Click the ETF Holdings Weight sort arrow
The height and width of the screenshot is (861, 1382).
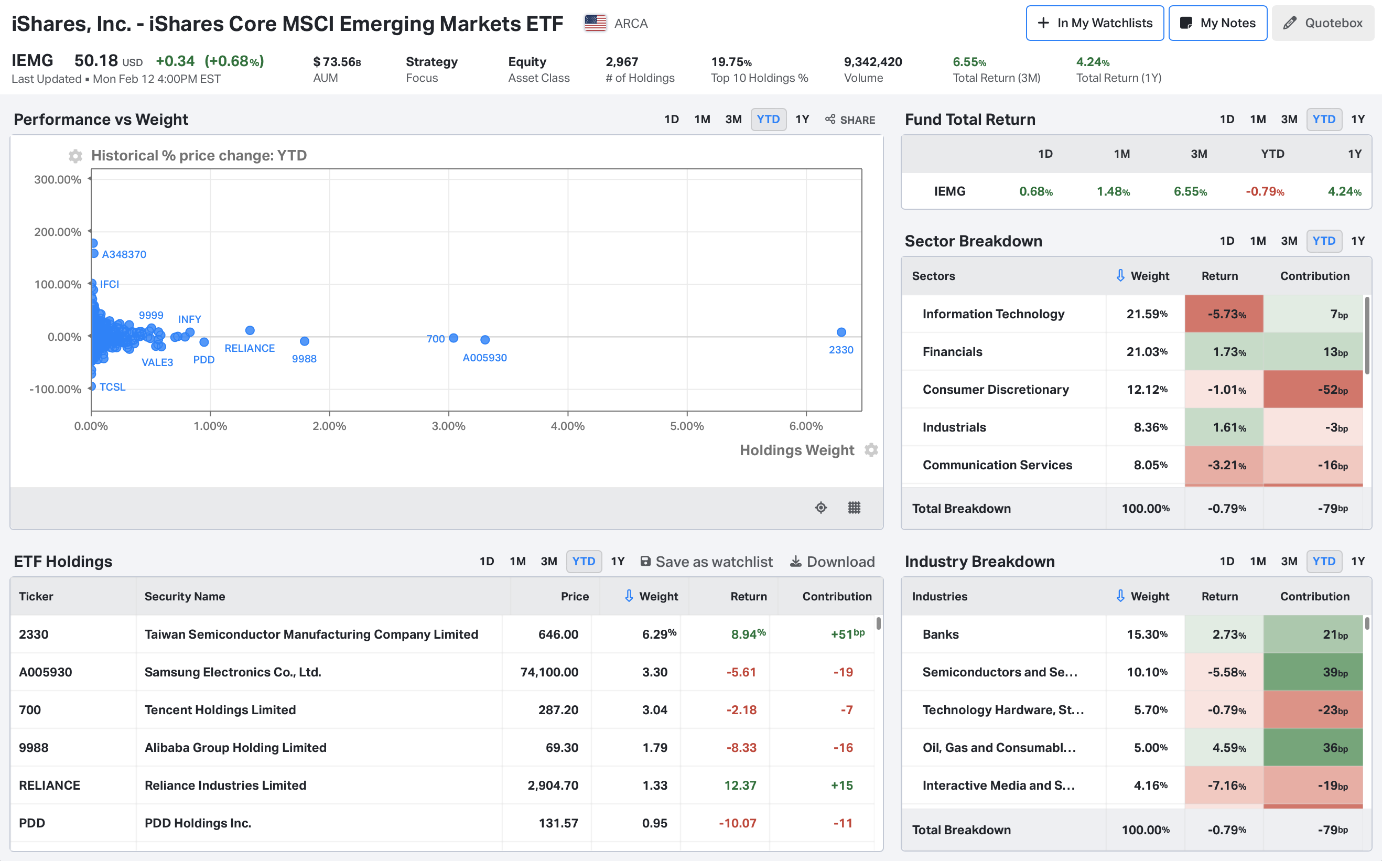coord(629,596)
